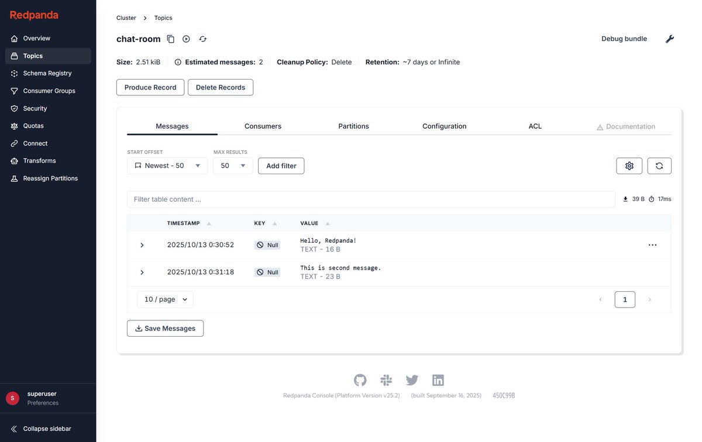
Task: Open the Start Offset dropdown
Action: click(x=167, y=166)
